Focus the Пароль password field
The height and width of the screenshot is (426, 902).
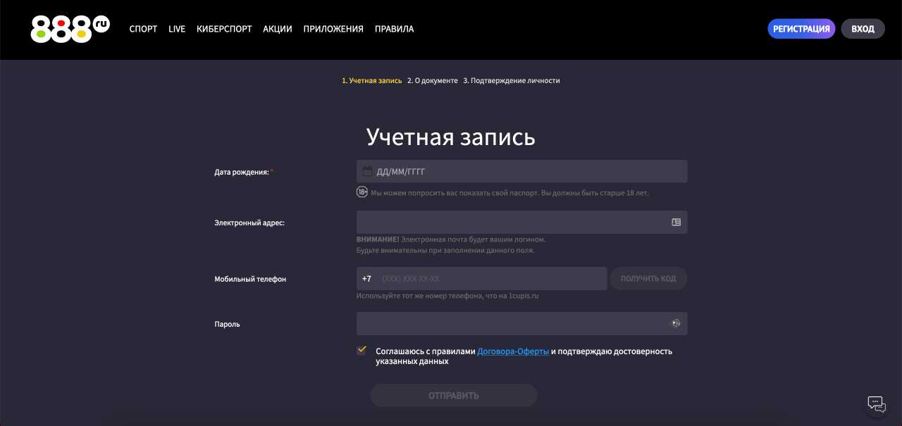click(521, 323)
